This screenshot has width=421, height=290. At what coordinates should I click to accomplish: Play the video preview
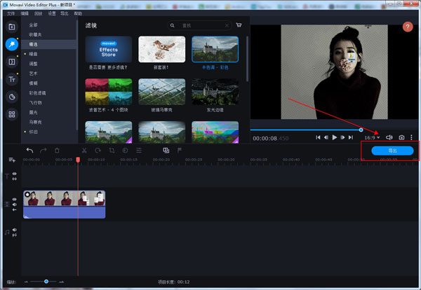[x=335, y=137]
